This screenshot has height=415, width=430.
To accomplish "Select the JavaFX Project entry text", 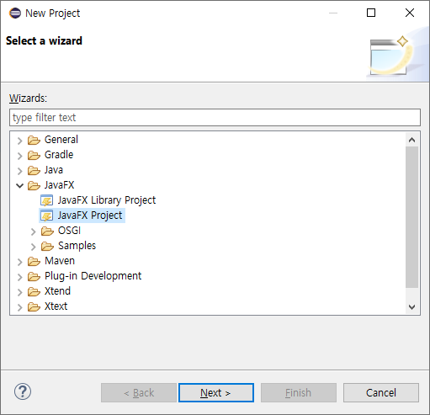I will [x=90, y=215].
